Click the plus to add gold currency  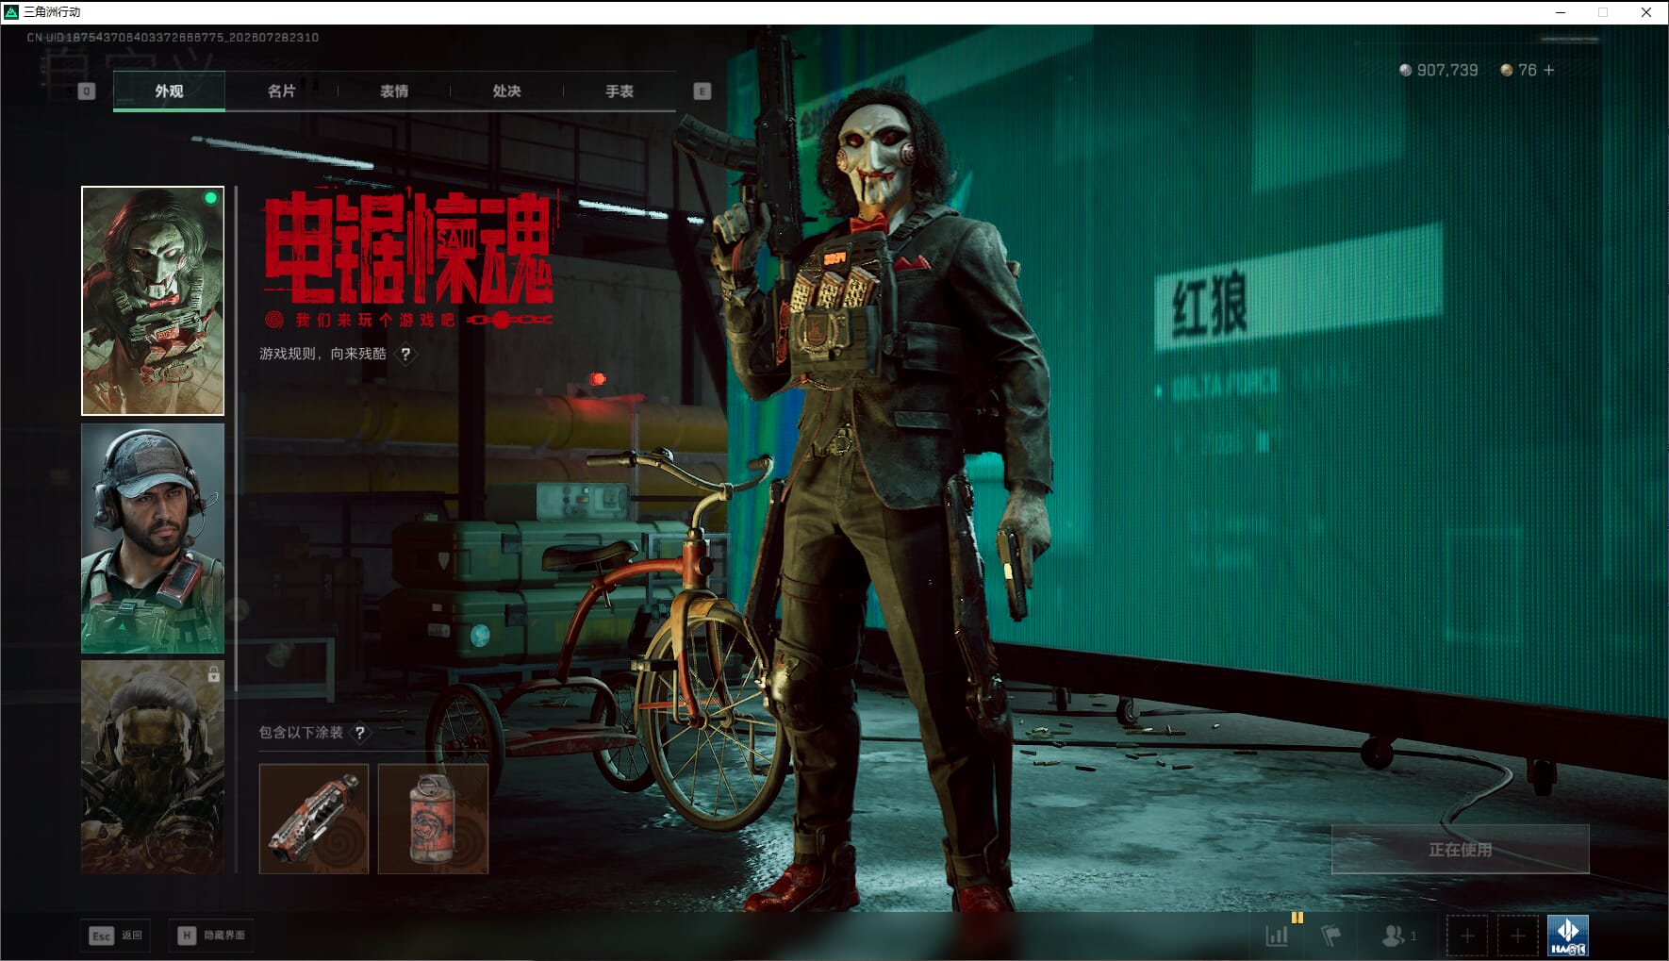[1548, 70]
